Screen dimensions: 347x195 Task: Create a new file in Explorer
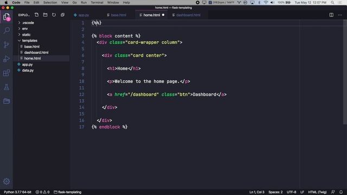36,15
